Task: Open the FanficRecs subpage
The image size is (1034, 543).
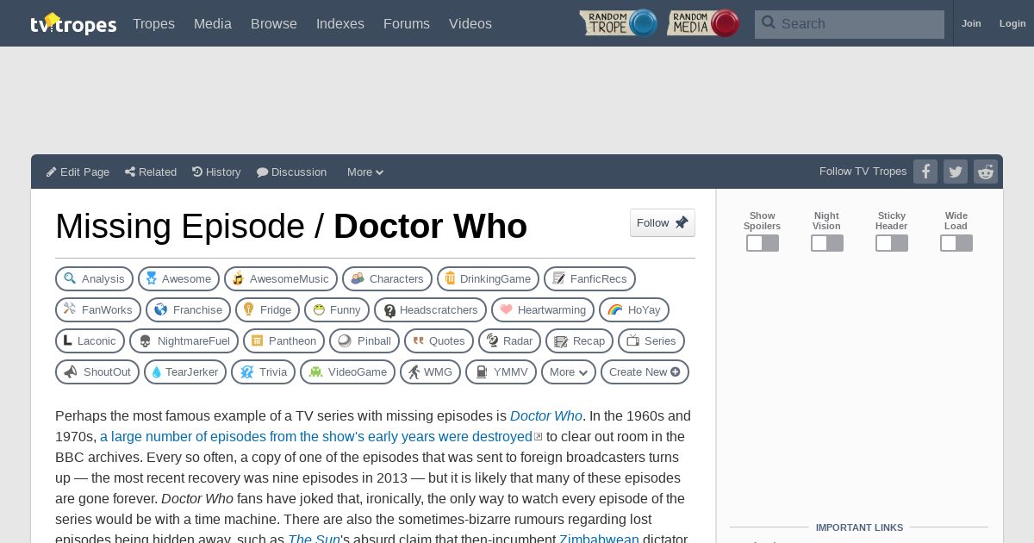Action: tap(589, 279)
